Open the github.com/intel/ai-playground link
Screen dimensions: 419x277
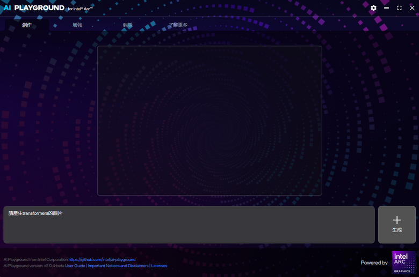[x=102, y=259]
